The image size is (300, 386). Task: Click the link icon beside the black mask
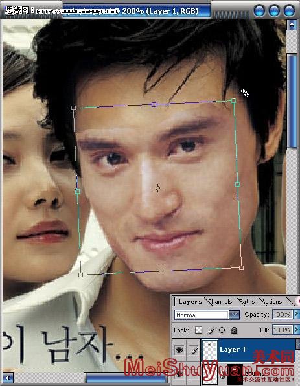[223, 376]
